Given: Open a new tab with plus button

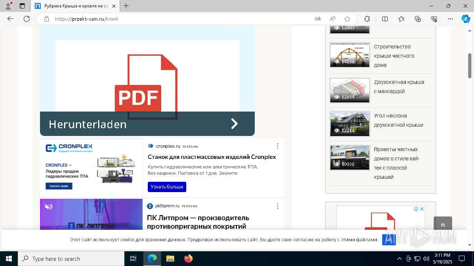Looking at the screenshot, I should pyautogui.click(x=126, y=6).
